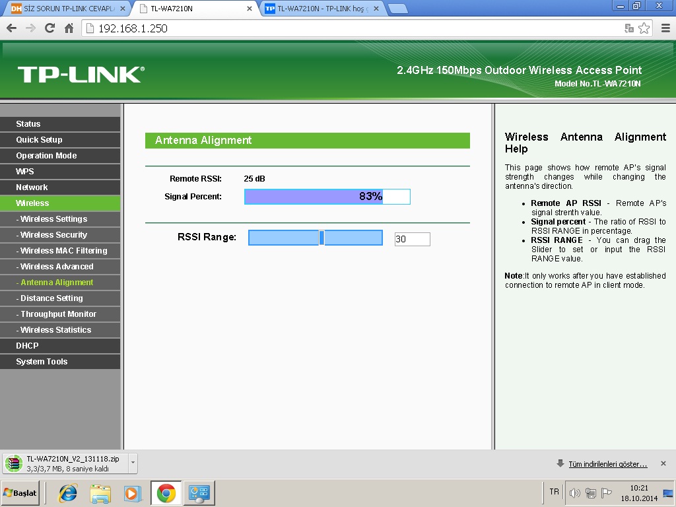Expand the download item options arrow
Screen dimensions: 676x507
(x=133, y=463)
